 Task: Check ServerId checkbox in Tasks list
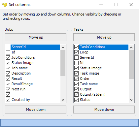tap(76, 57)
